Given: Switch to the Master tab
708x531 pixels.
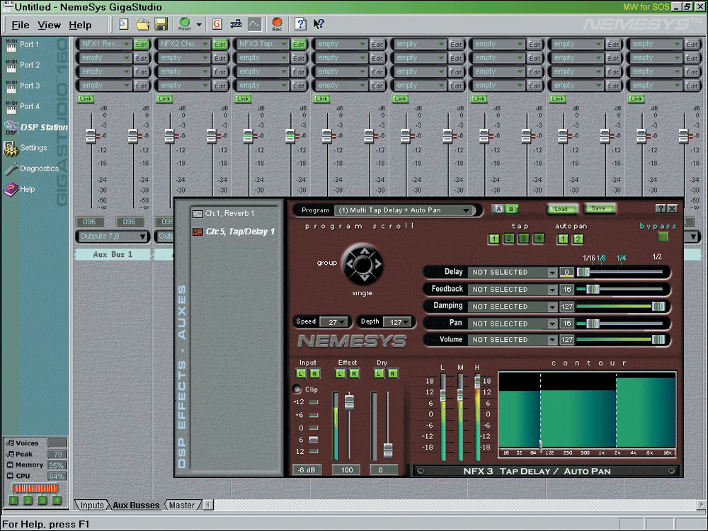Looking at the screenshot, I should pos(181,505).
